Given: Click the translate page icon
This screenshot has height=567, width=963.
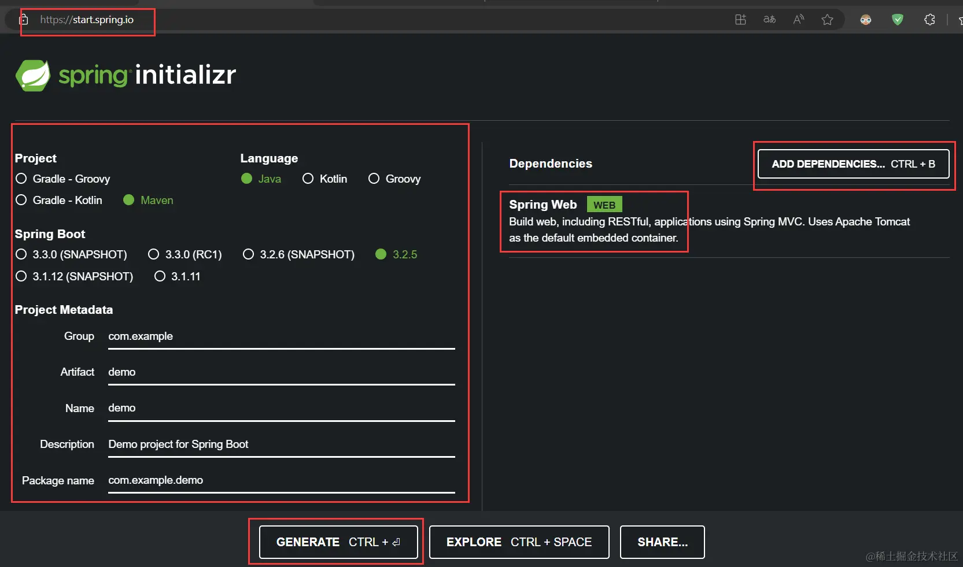Looking at the screenshot, I should point(769,20).
